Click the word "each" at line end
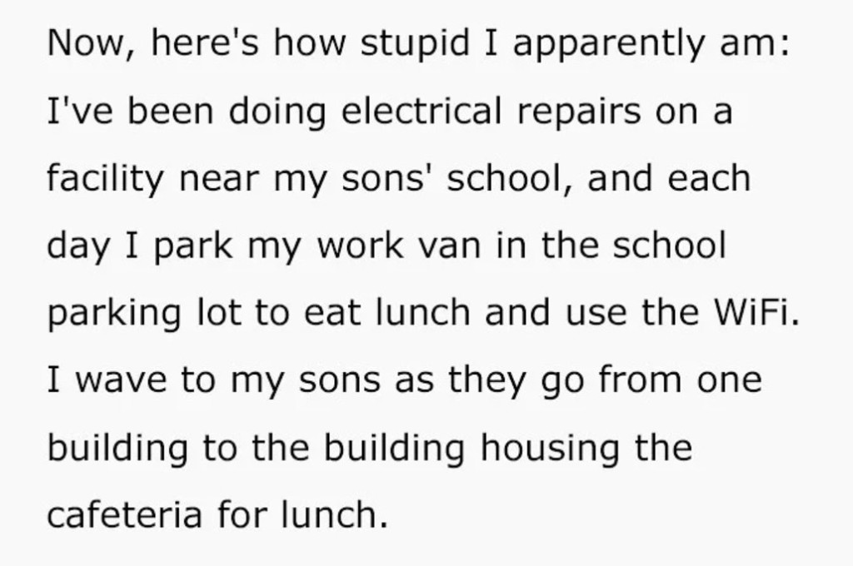The width and height of the screenshot is (853, 566). point(710,179)
